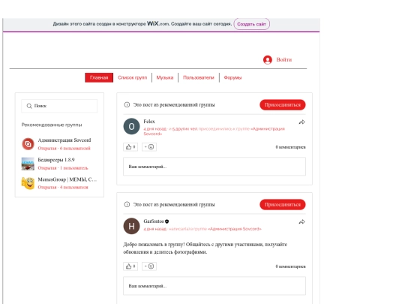This screenshot has width=405, height=304.
Task: Click the Войти login link
Action: (x=284, y=60)
